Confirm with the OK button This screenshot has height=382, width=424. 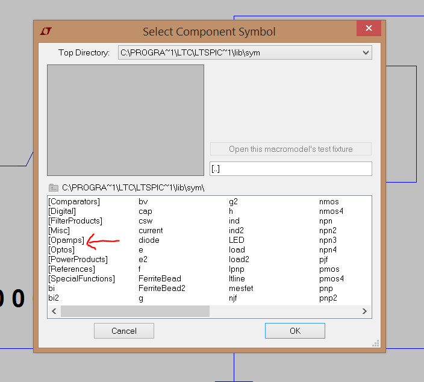point(295,331)
